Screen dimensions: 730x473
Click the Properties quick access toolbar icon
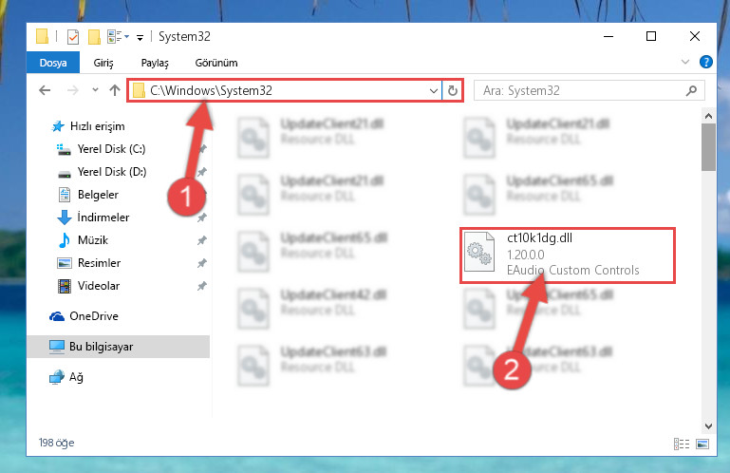(x=73, y=37)
